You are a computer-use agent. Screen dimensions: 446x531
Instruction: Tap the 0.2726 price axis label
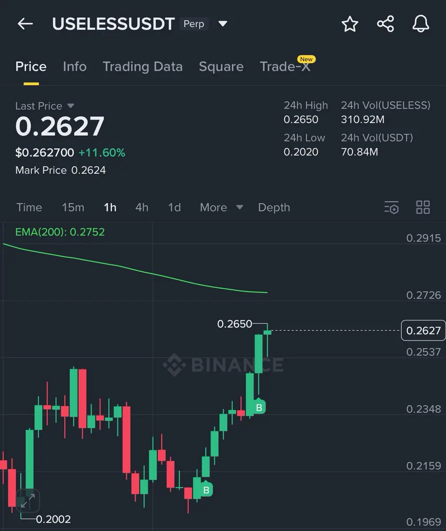(423, 295)
